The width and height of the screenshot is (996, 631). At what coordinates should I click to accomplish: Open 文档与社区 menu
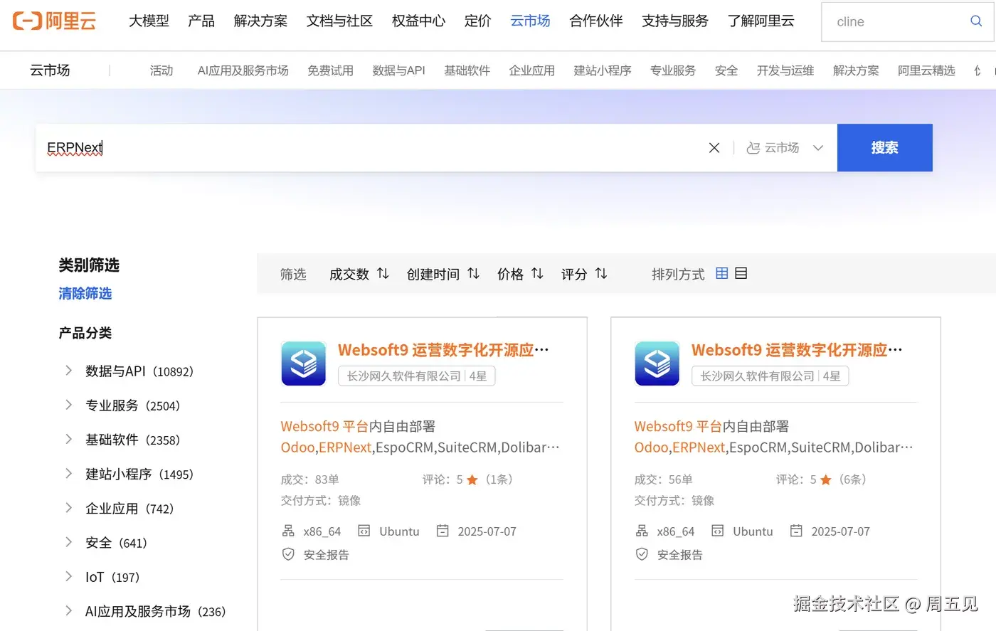339,21
